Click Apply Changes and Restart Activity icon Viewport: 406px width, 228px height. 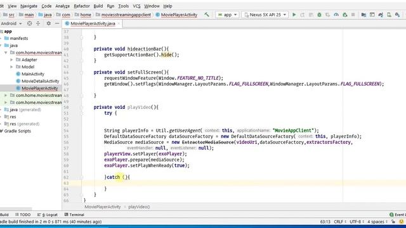[x=303, y=15]
